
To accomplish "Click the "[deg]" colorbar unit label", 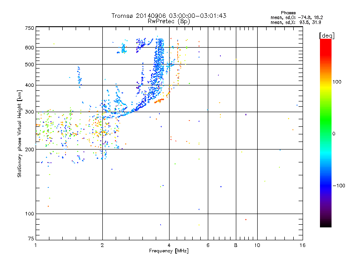I will tap(327, 36).
